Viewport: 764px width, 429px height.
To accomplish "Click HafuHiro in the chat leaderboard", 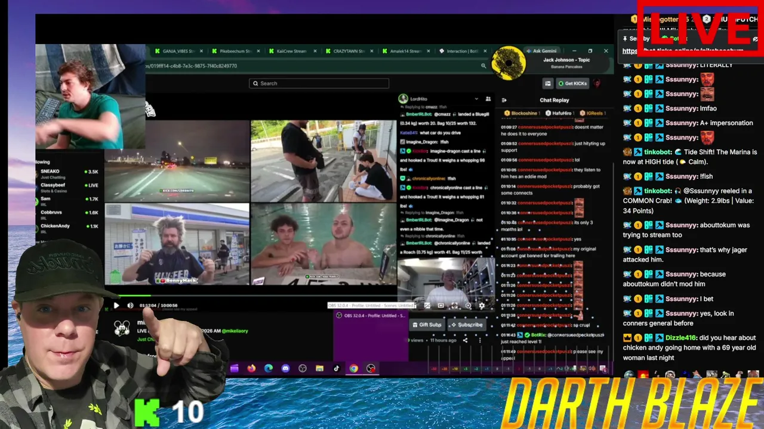I will [560, 113].
